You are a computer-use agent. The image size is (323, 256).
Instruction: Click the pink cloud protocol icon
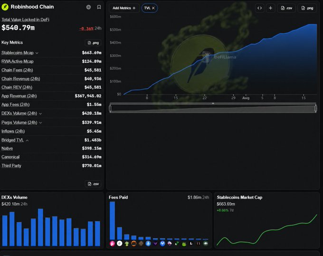(170, 244)
